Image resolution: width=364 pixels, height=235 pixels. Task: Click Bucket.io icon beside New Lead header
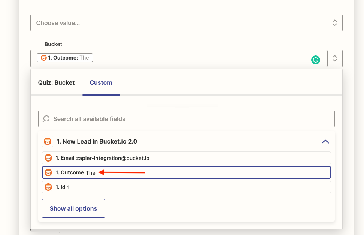[x=48, y=141]
